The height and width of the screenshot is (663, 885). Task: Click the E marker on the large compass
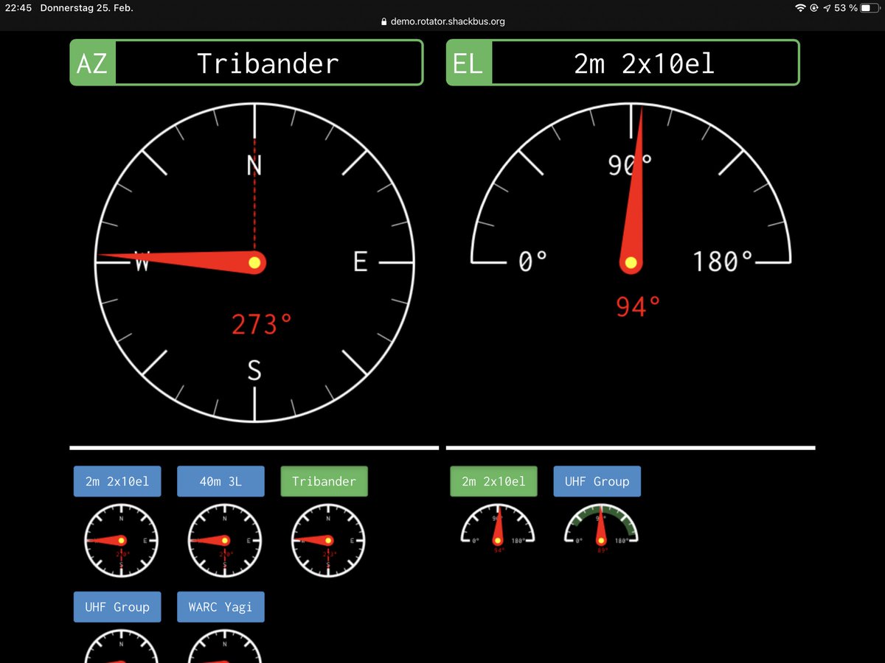(x=360, y=262)
